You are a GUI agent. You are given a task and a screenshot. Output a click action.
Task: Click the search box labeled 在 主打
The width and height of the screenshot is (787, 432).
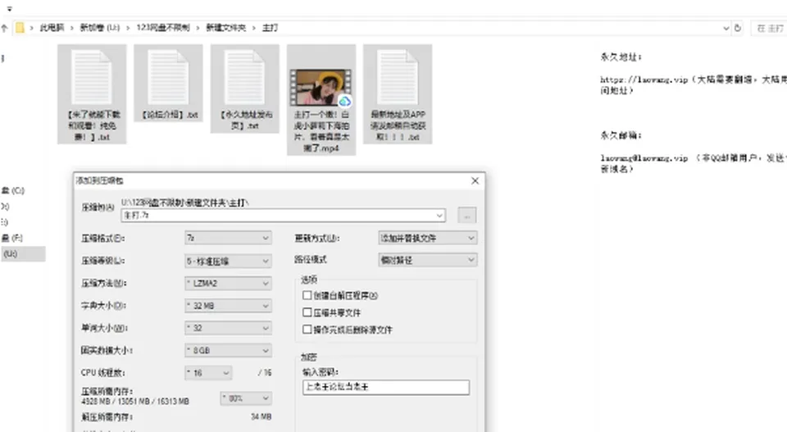click(x=768, y=28)
